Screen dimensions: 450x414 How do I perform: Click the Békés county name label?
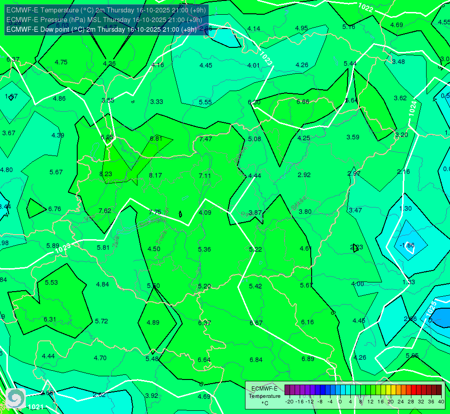pos(299,203)
